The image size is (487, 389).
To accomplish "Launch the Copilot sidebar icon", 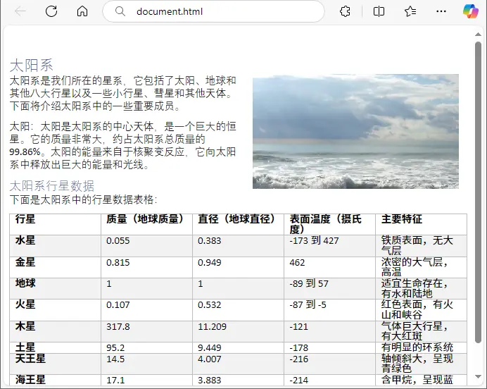I will [471, 11].
